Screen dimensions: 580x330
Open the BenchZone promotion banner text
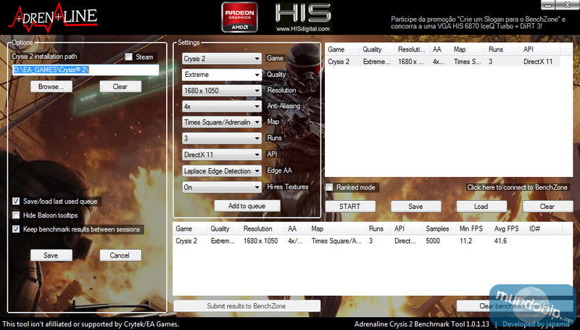pyautogui.click(x=478, y=22)
